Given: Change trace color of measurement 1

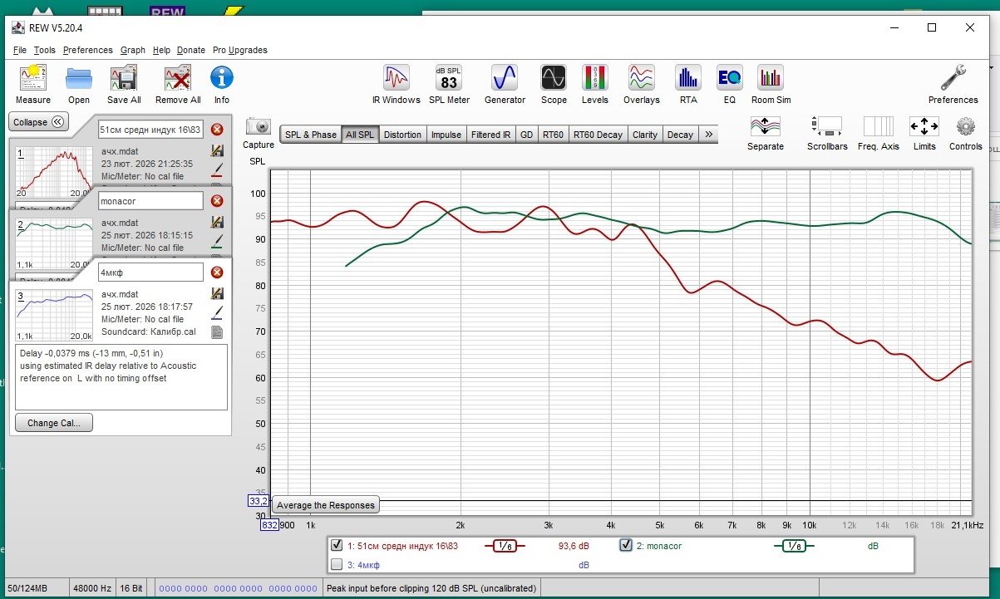Looking at the screenshot, I should click(218, 169).
